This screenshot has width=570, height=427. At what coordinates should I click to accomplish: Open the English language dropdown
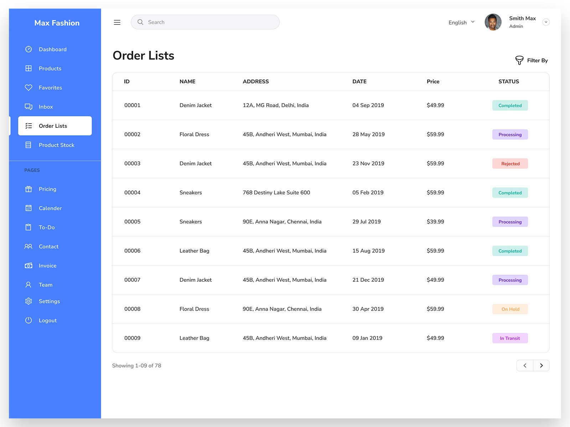461,22
